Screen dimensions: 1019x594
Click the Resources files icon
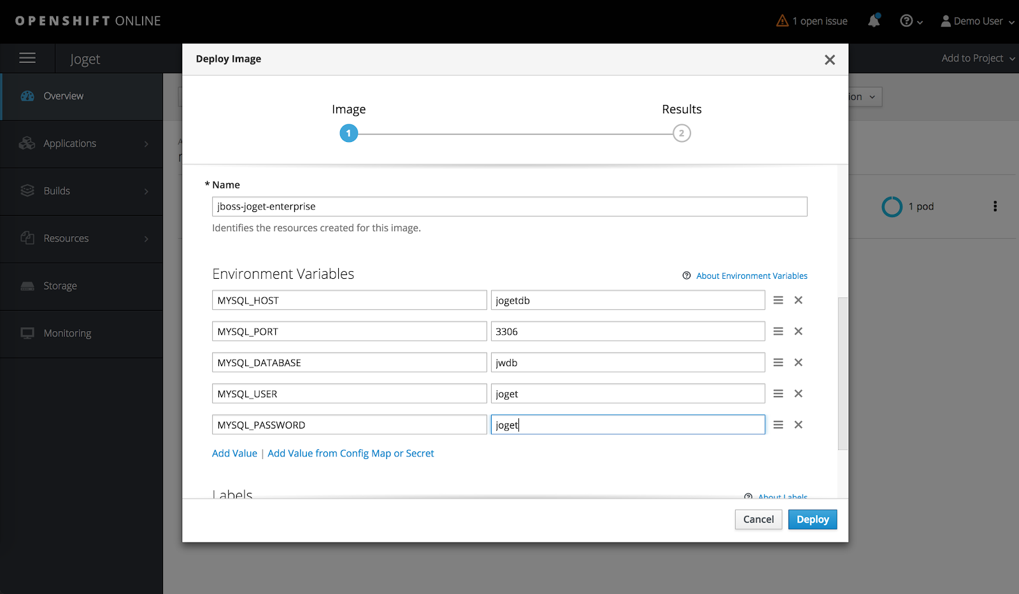click(x=27, y=238)
